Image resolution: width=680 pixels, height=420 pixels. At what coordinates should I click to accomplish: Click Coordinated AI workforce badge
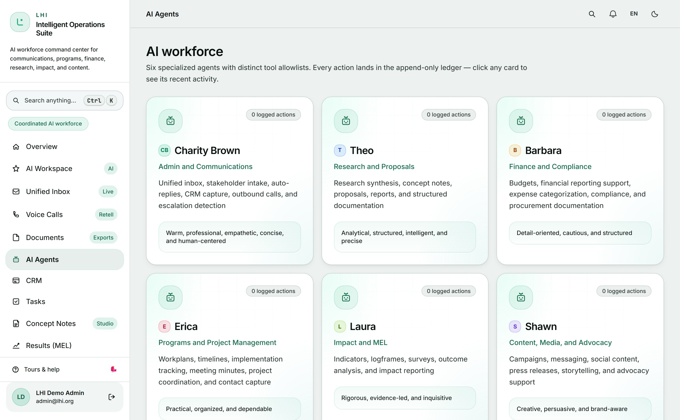click(48, 123)
